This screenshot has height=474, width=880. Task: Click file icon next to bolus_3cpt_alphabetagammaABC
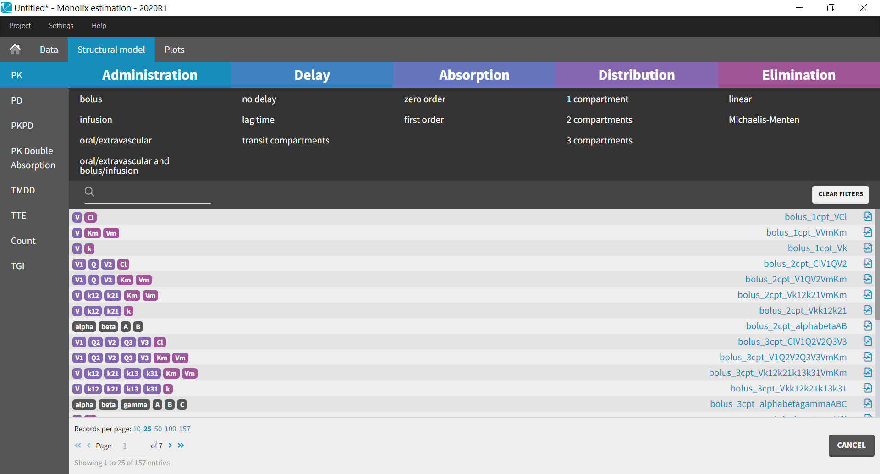(868, 404)
